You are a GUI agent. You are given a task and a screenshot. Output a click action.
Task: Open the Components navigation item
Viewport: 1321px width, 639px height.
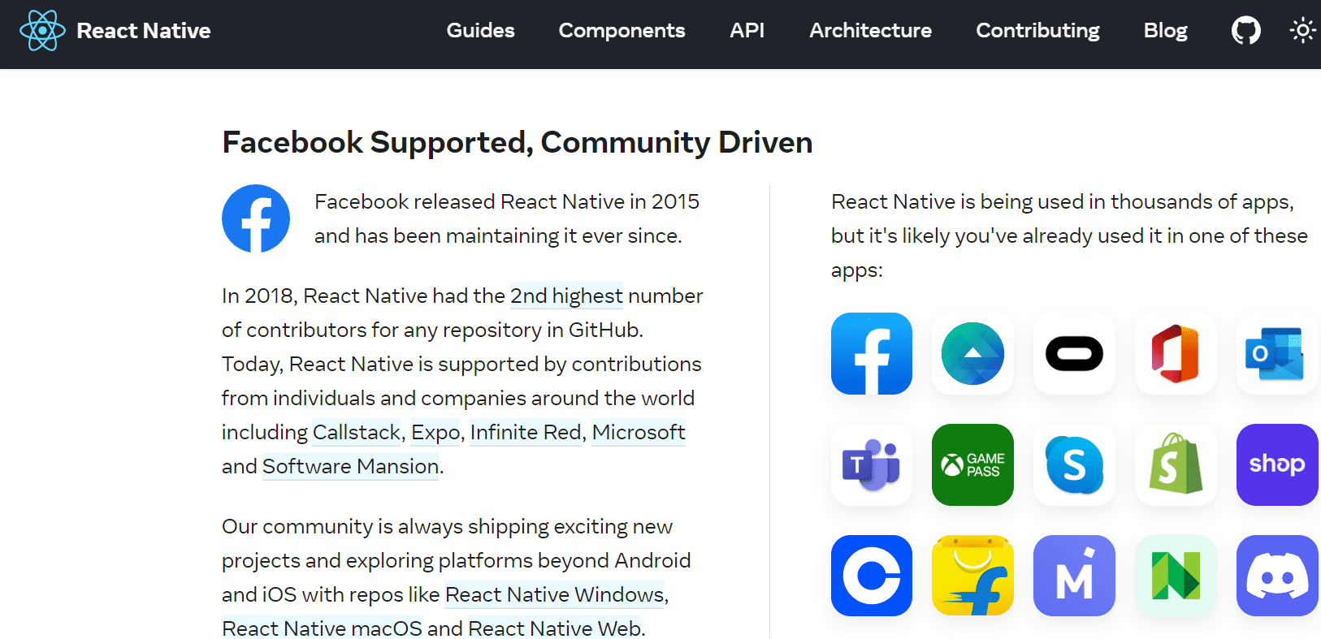pos(622,31)
